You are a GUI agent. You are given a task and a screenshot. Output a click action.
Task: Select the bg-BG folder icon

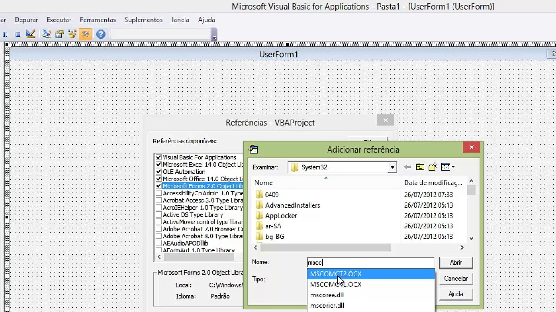click(x=260, y=237)
